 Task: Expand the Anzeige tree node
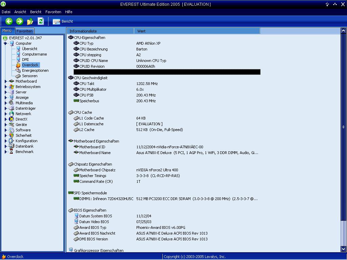(5, 98)
